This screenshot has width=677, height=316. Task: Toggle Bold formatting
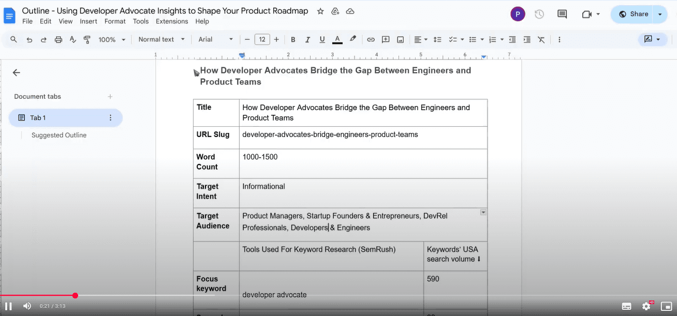293,39
